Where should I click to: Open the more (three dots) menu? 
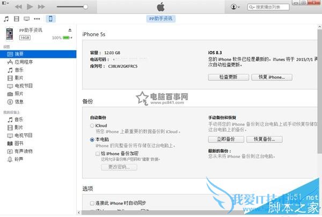tap(37, 19)
